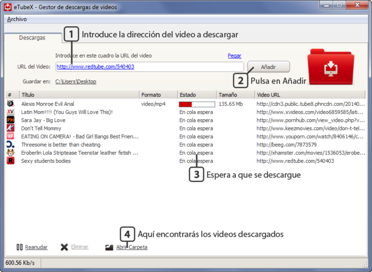The width and height of the screenshot is (372, 272).
Task: Click the keezmovies.com URL cell
Action: pyautogui.click(x=310, y=128)
